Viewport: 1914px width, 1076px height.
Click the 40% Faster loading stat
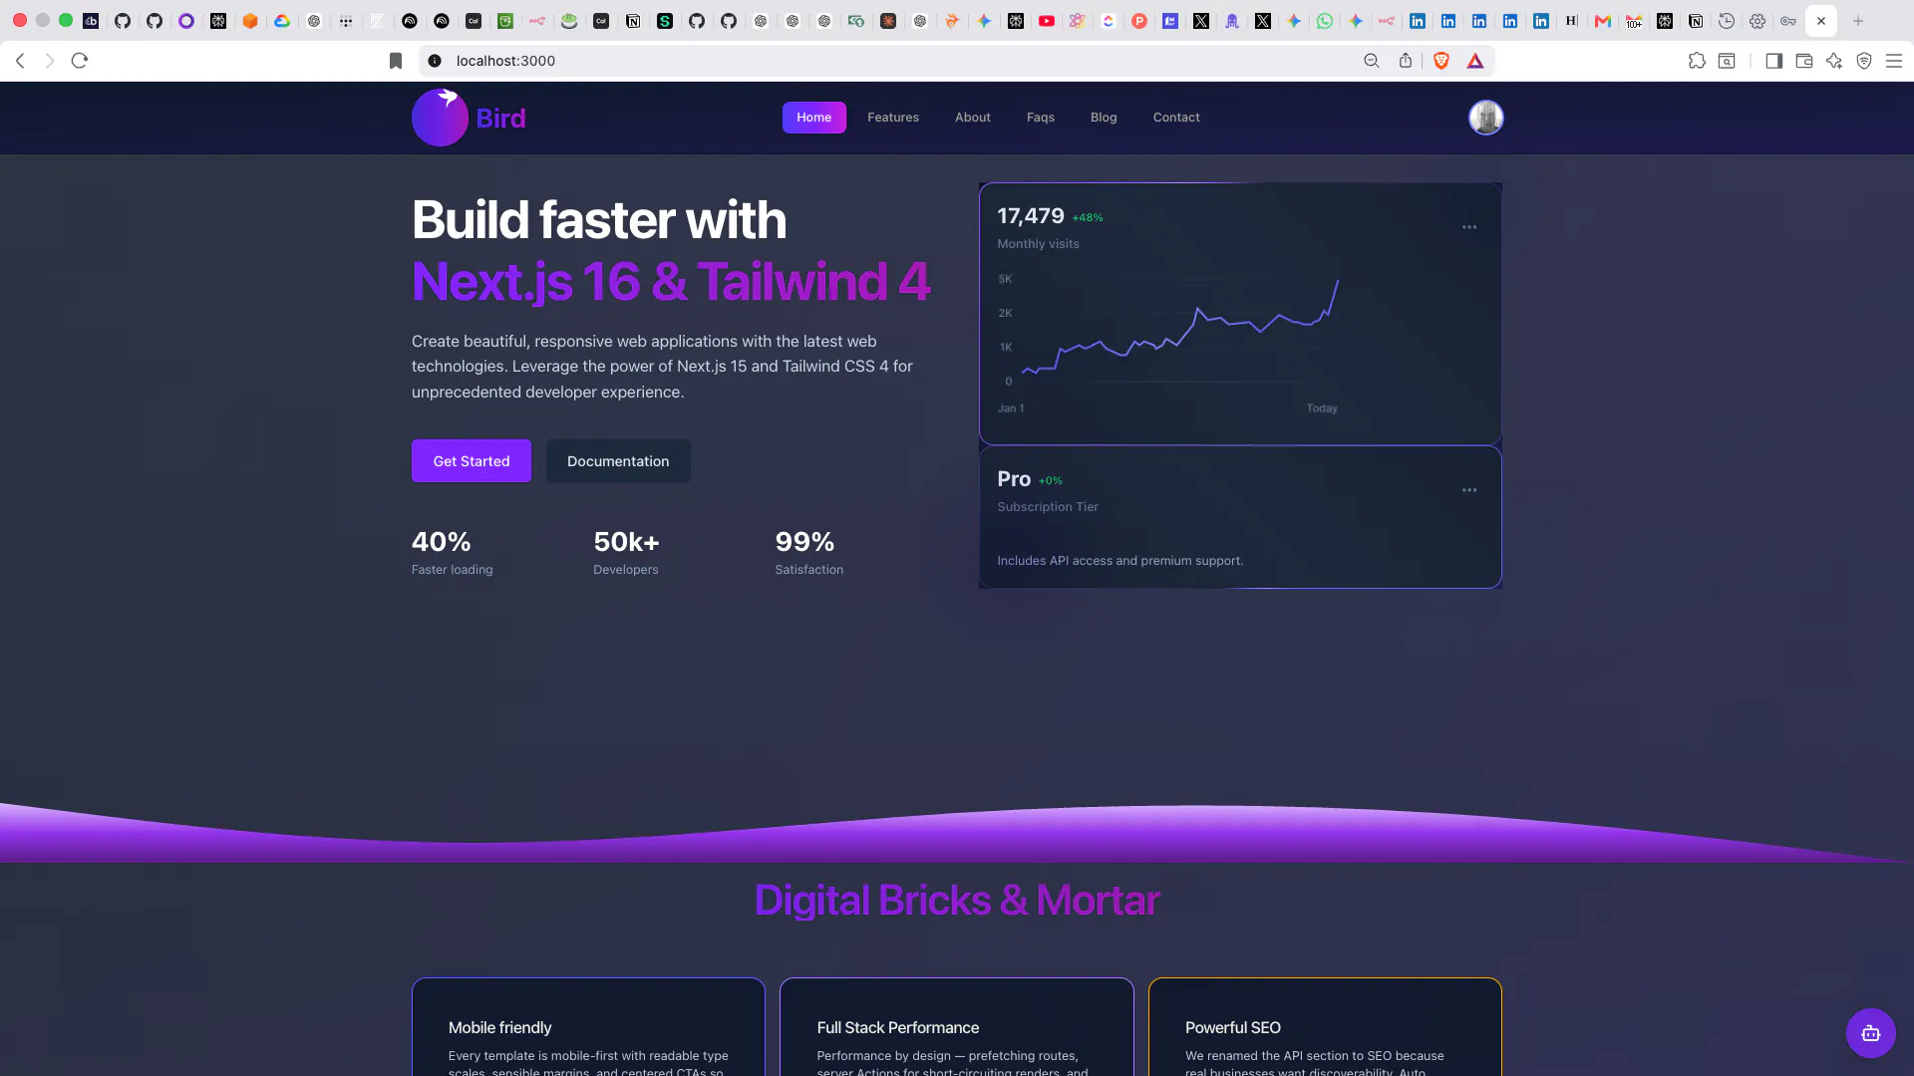[453, 553]
